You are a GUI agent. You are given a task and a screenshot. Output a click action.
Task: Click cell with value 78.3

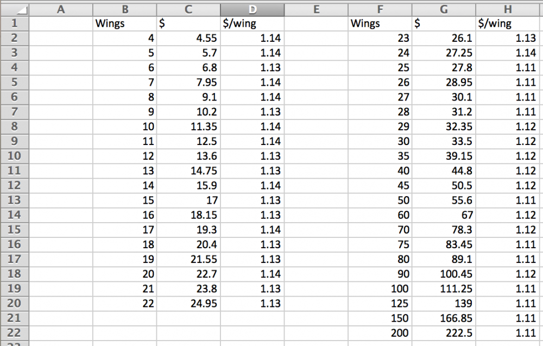pos(444,230)
